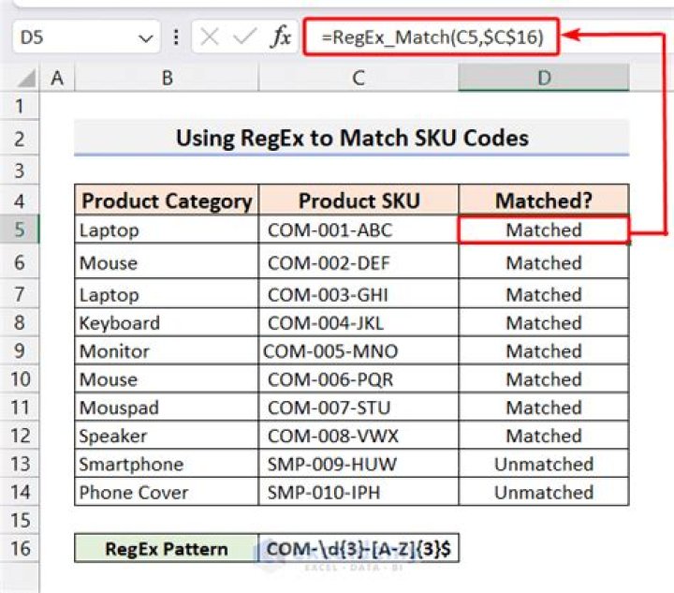
Task: Select the 'RegEx Pattern' label cell
Action: 167,548
